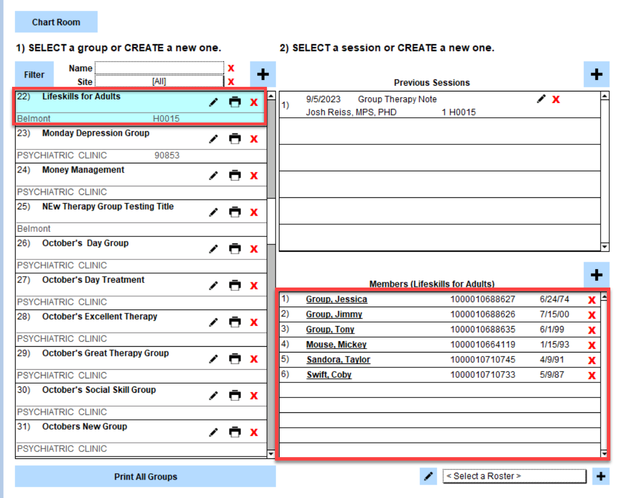Edit the 9/5/2023 Group Therapy Note session

541,99
